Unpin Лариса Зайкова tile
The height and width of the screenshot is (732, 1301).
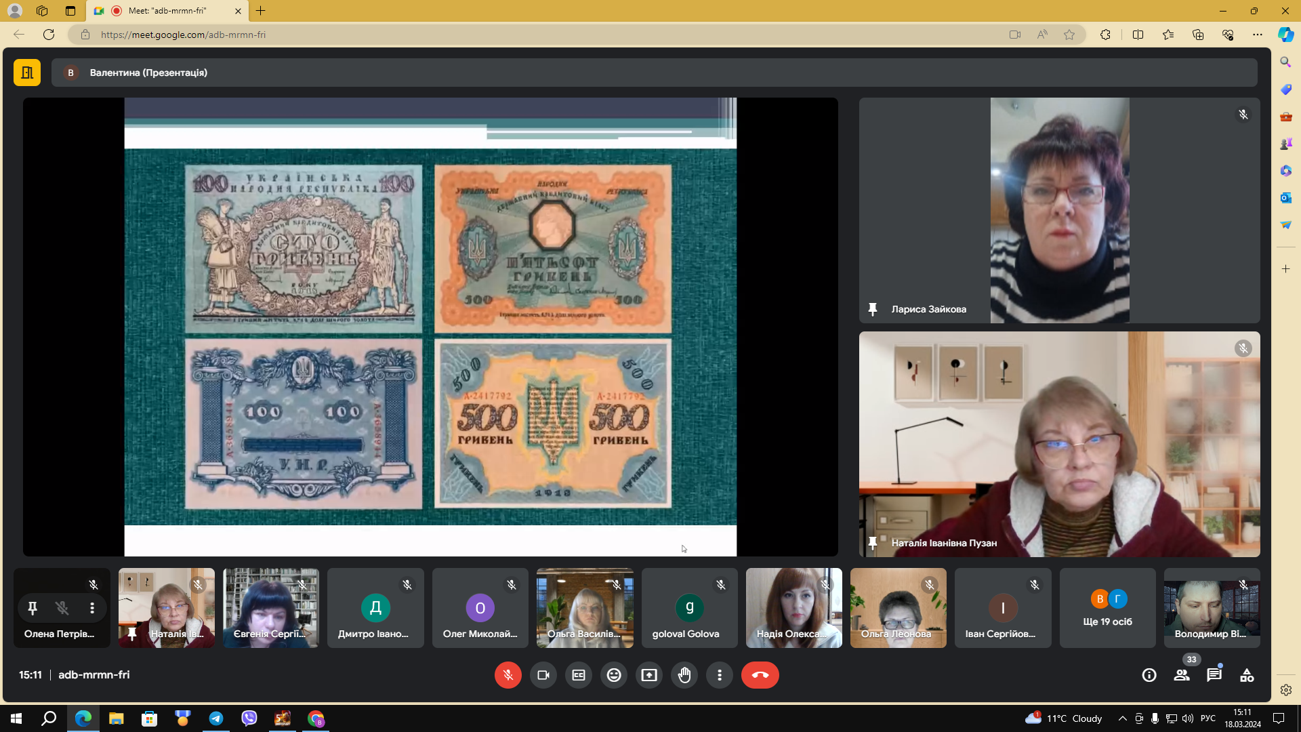coord(873,309)
